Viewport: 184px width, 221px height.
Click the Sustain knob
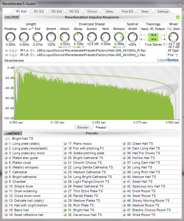(92, 37)
